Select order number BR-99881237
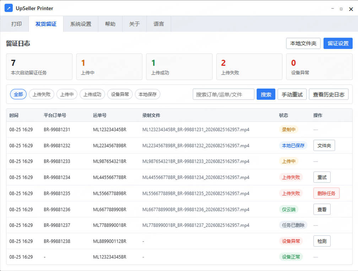This screenshot has height=271, width=358. [x=57, y=225]
